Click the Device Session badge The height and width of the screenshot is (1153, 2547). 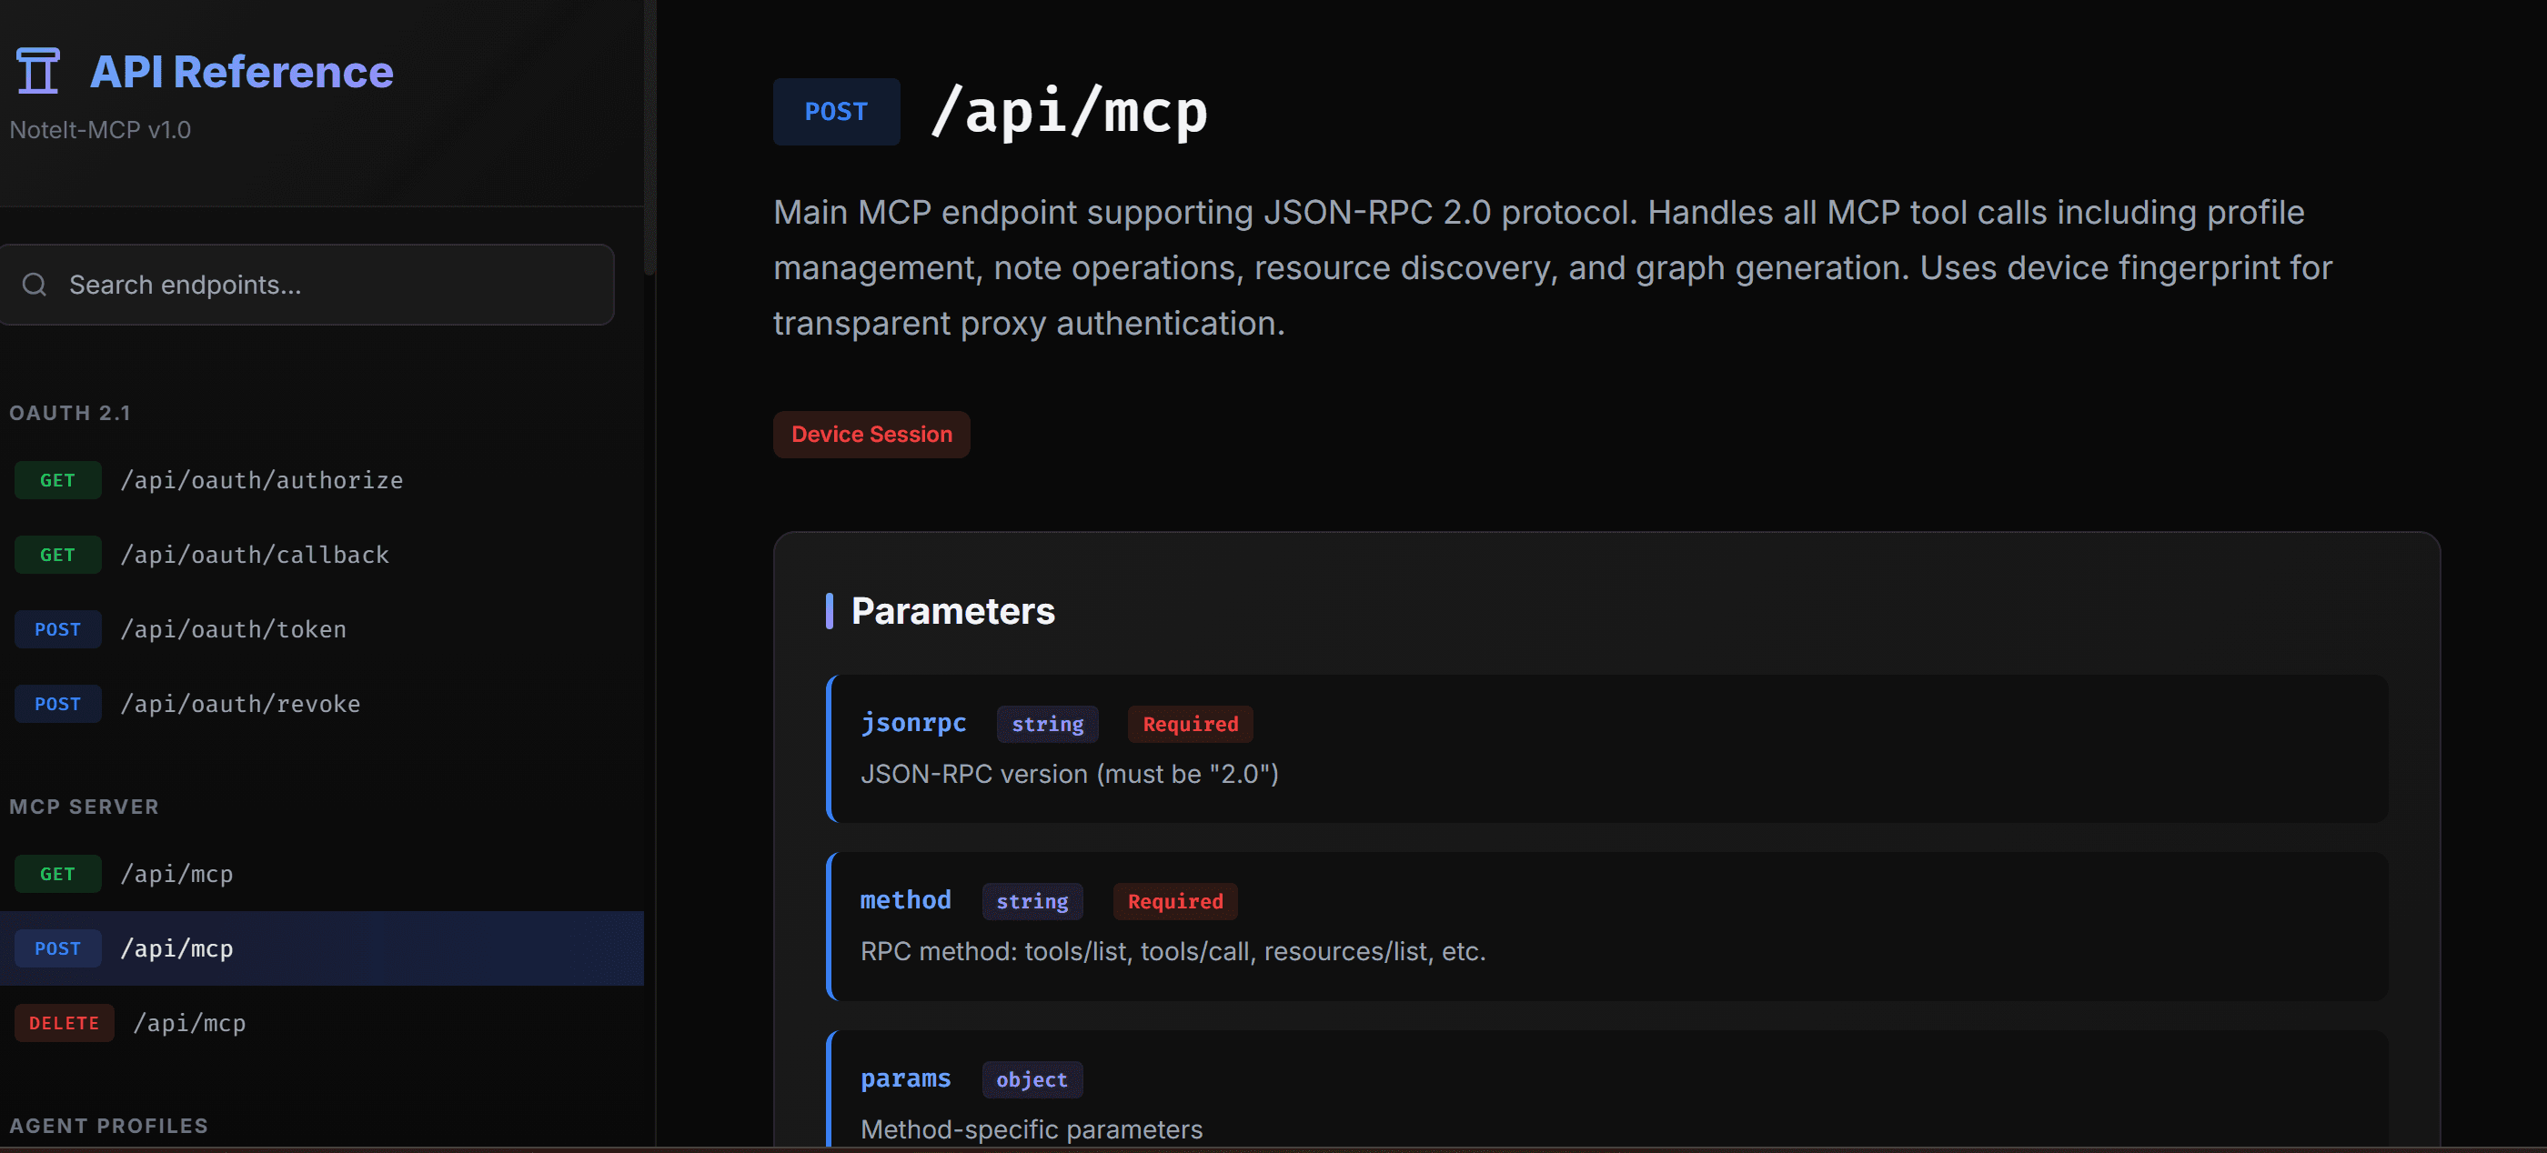pos(871,435)
